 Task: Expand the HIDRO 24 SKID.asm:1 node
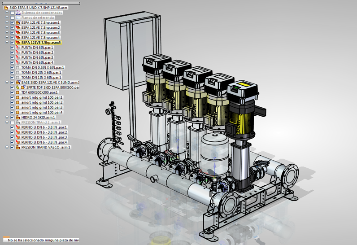tap(7, 118)
